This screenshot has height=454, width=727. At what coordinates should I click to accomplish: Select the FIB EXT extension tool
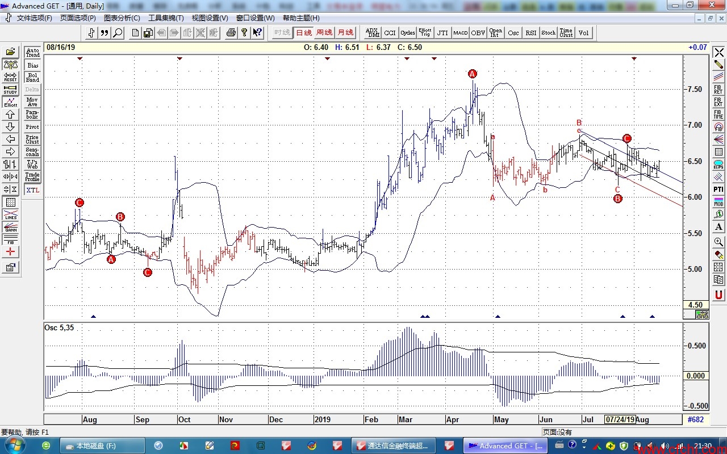point(719,102)
